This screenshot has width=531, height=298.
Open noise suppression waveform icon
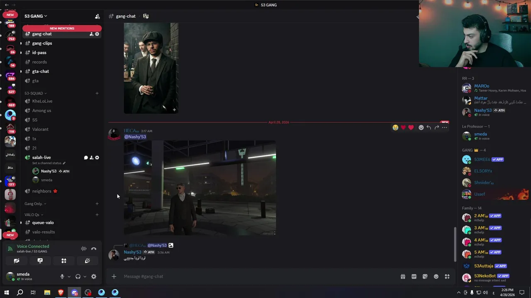point(83,249)
